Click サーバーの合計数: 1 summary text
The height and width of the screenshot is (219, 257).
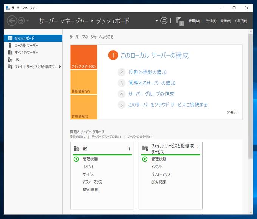coord(140,137)
